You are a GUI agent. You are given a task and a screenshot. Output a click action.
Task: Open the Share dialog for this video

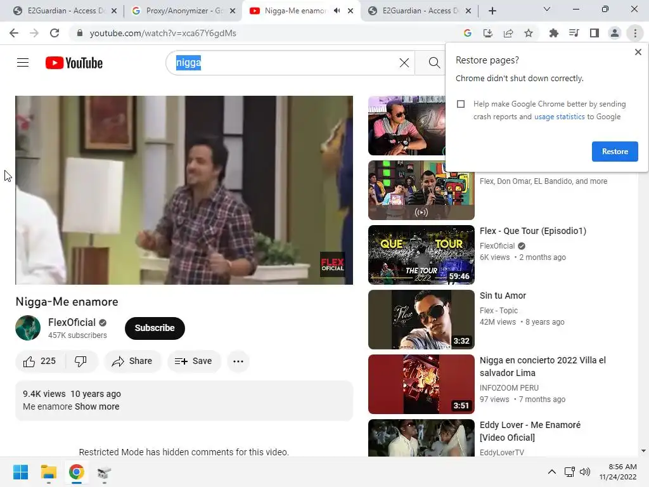tap(132, 361)
